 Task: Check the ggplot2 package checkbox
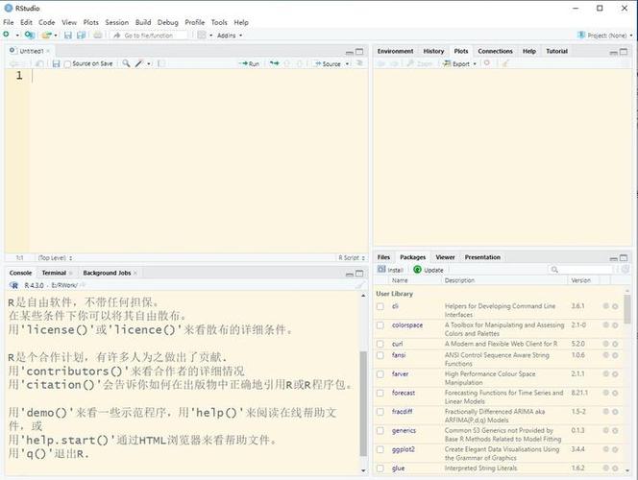pyautogui.click(x=380, y=449)
